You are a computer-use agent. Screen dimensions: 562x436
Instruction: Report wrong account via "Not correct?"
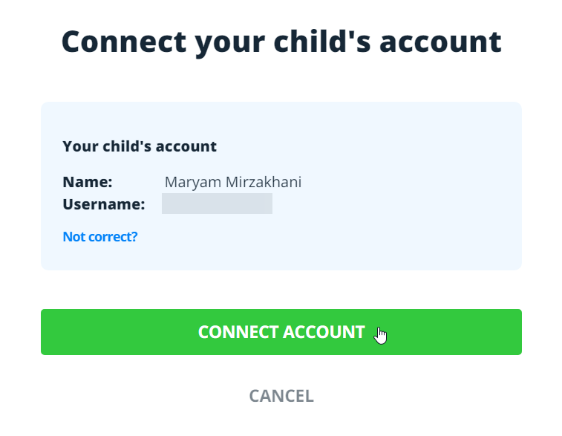pos(100,237)
